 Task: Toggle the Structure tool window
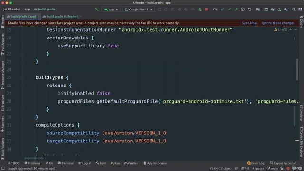pyautogui.click(x=2, y=103)
